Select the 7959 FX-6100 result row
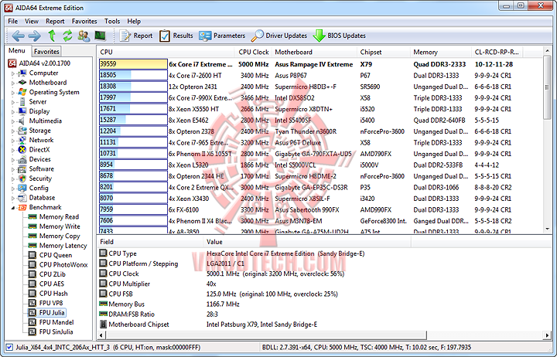Viewport: 557px width, 357px height. pyautogui.click(x=320, y=209)
